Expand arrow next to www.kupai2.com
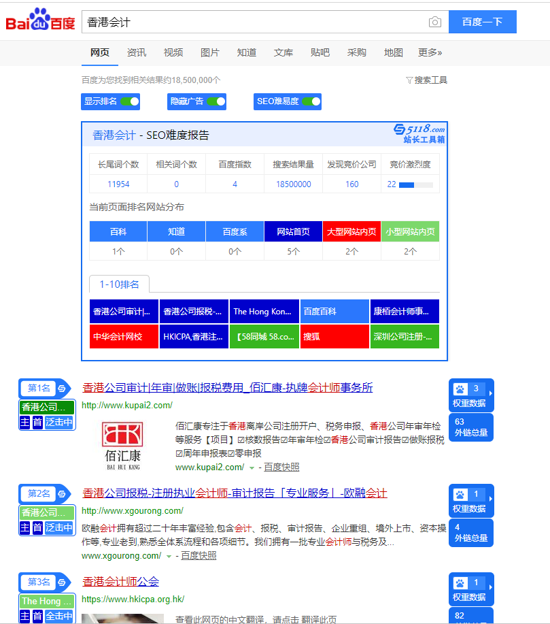The width and height of the screenshot is (550, 624). 252,468
